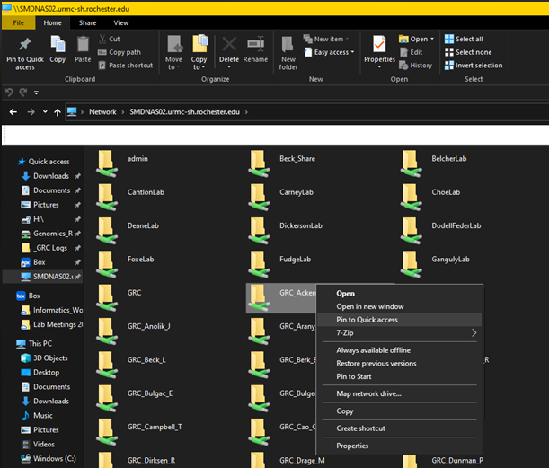Choose Properties in the context menu
The width and height of the screenshot is (549, 468).
point(399,446)
